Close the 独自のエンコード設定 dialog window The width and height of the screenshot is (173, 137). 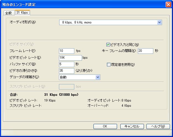(x=168, y=4)
